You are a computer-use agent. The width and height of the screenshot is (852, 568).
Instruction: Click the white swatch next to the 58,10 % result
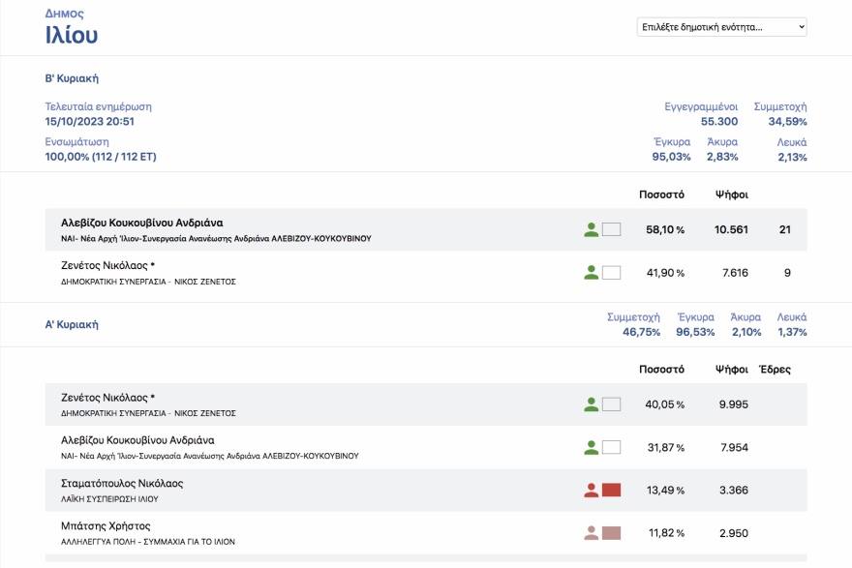coord(611,230)
